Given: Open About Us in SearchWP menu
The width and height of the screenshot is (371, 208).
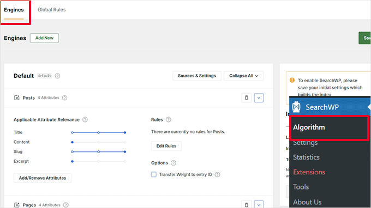Looking at the screenshot, I should (307, 202).
